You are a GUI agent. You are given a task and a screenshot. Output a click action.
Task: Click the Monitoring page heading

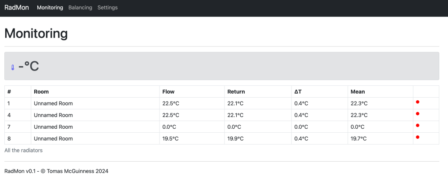tap(36, 33)
